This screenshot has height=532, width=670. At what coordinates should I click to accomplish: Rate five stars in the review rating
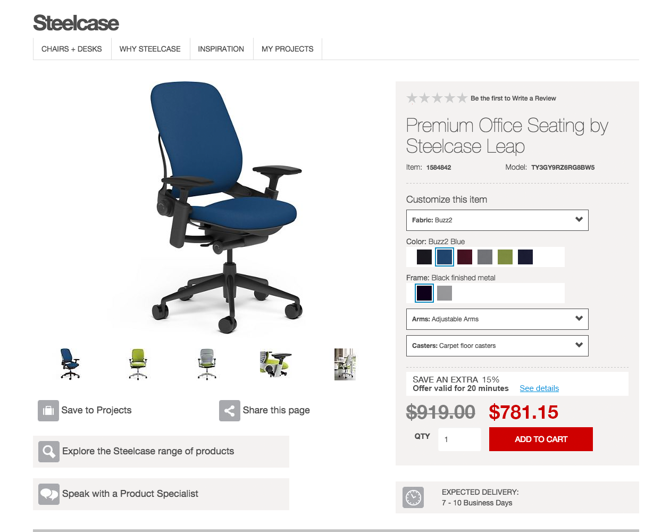click(462, 98)
